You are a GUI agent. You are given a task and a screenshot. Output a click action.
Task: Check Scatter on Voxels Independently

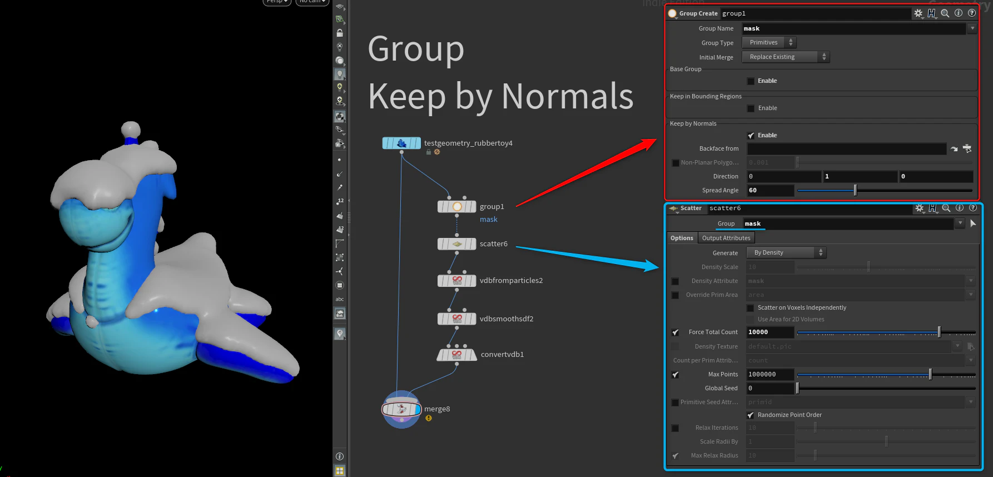point(751,308)
